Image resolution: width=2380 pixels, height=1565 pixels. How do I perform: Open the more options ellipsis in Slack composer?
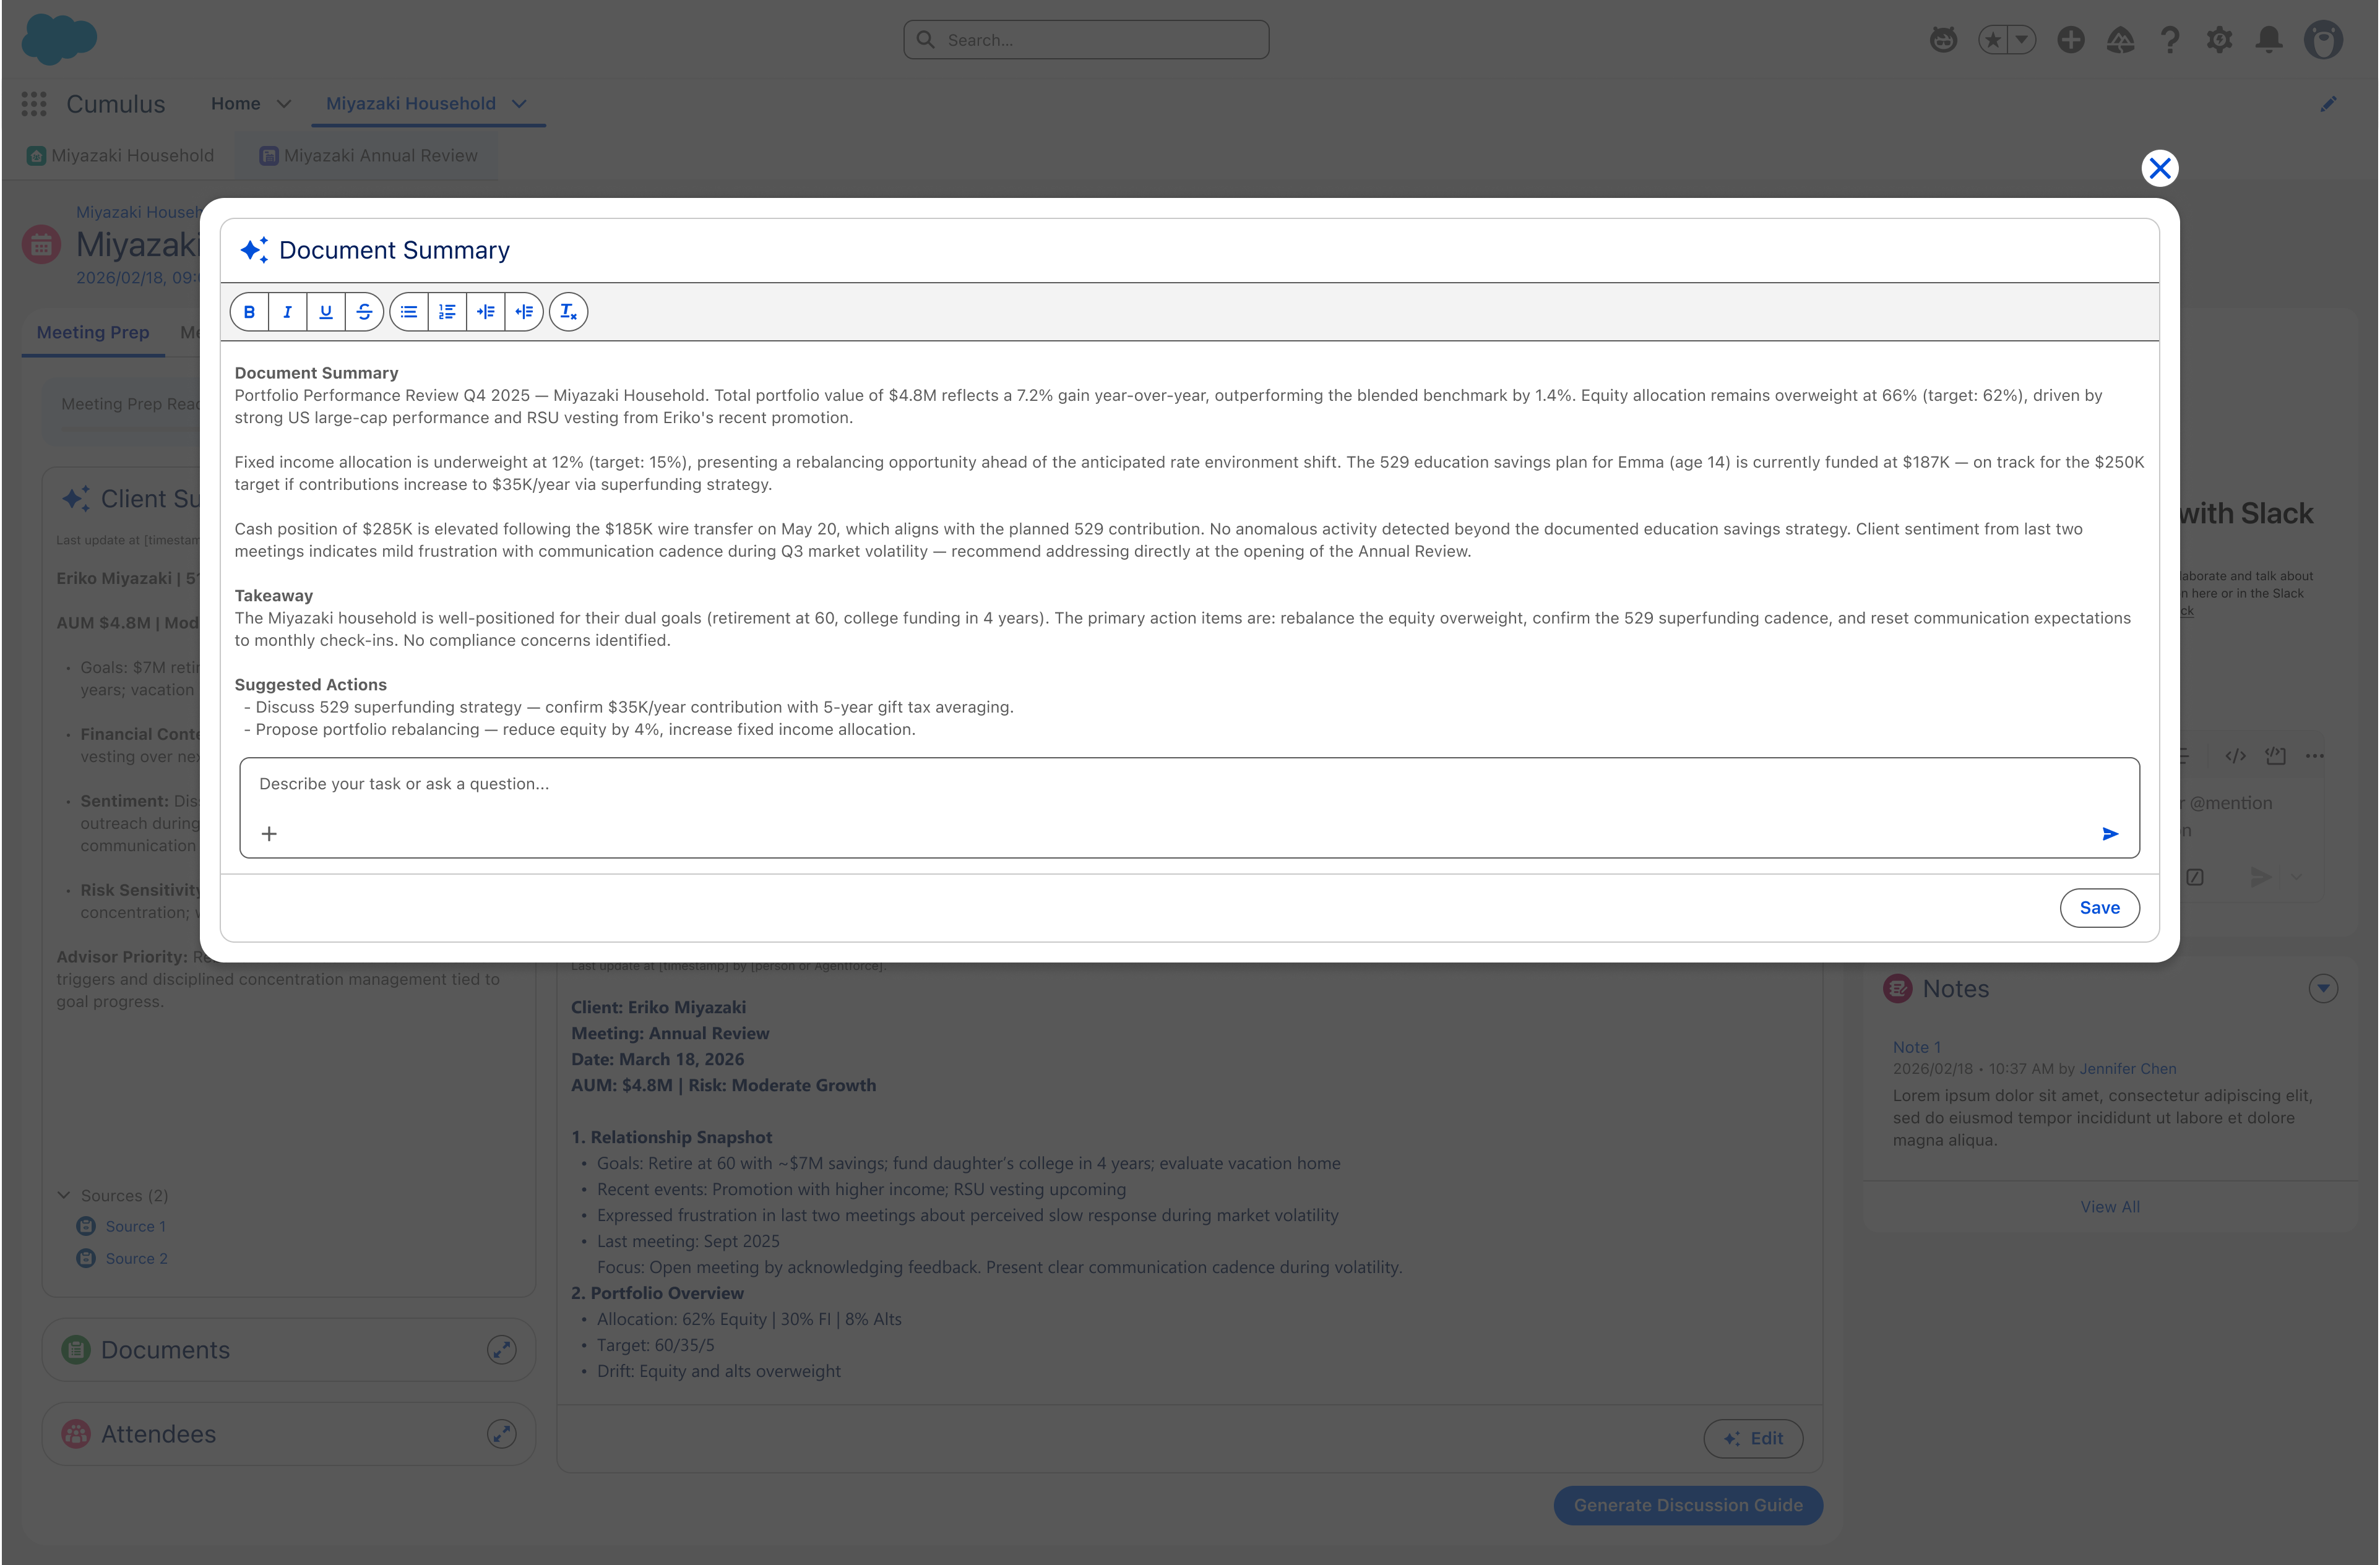point(2314,755)
